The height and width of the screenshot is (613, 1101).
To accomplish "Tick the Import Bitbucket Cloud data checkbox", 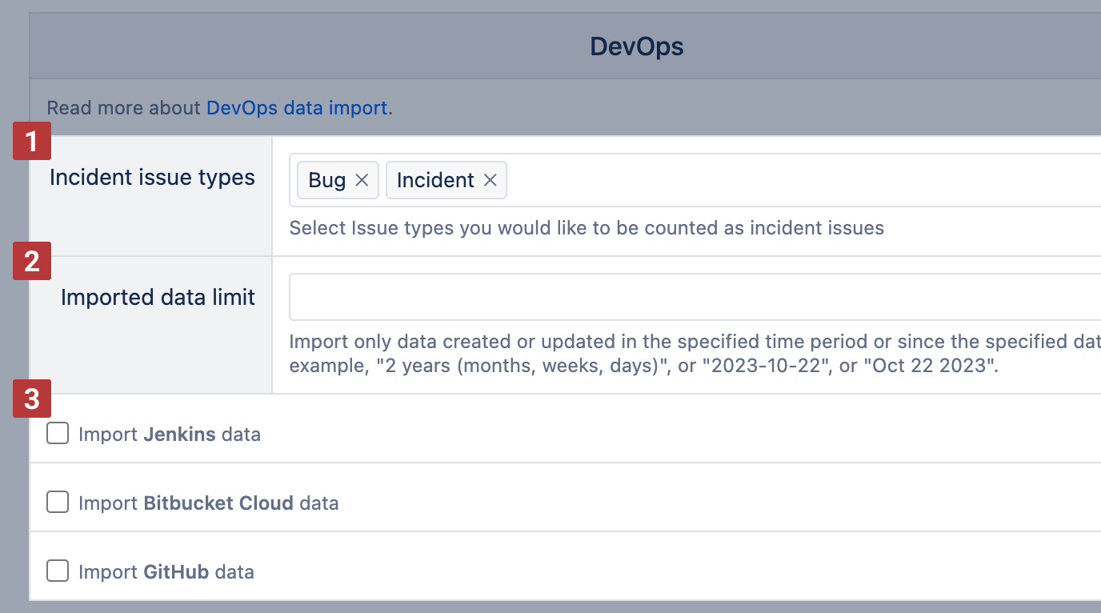I will click(58, 503).
